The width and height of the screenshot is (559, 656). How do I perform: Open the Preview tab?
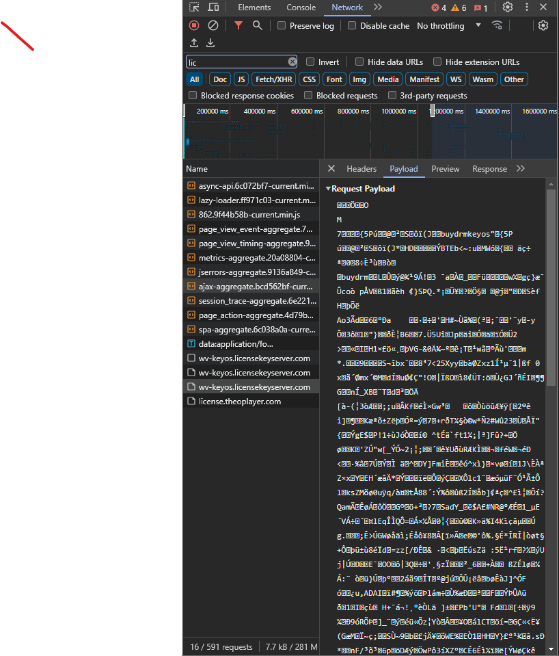[x=446, y=168]
